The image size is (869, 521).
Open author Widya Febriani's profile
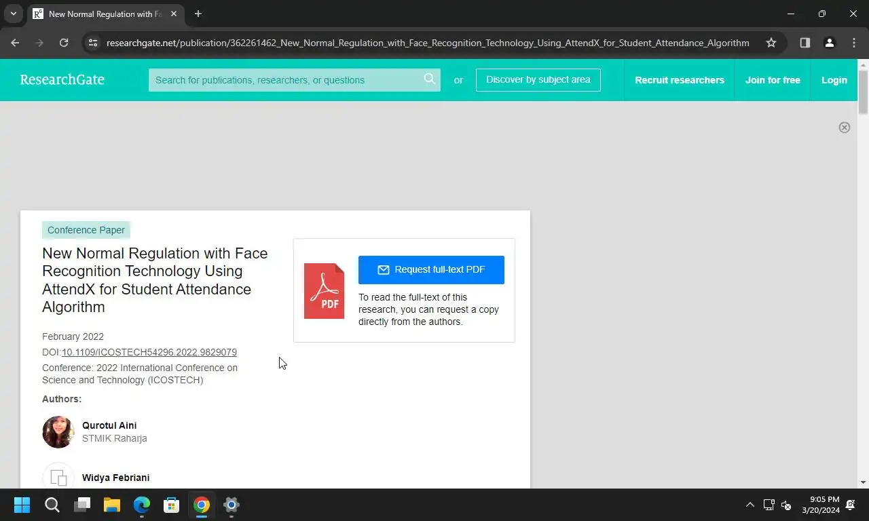116,478
